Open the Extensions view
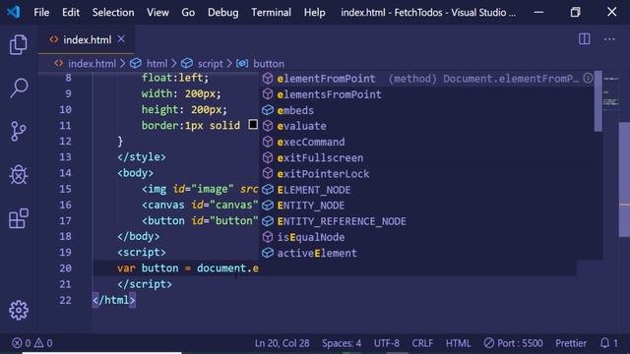This screenshot has width=630, height=354. tap(19, 218)
